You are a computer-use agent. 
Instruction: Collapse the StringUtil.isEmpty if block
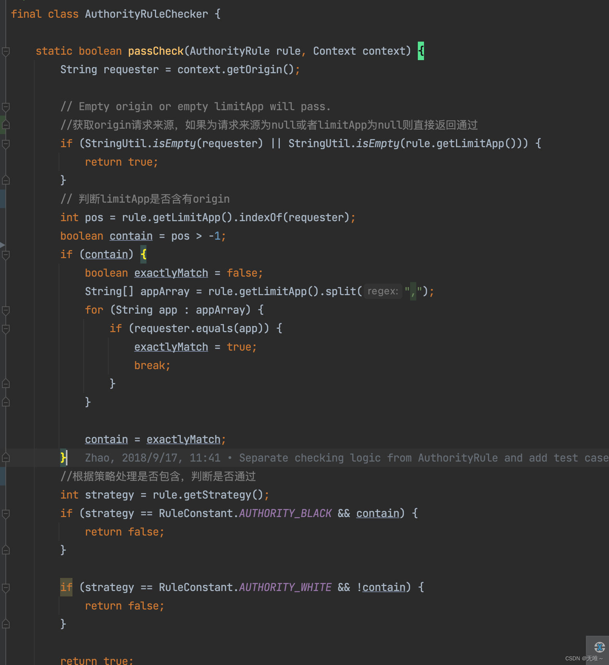[x=6, y=144]
